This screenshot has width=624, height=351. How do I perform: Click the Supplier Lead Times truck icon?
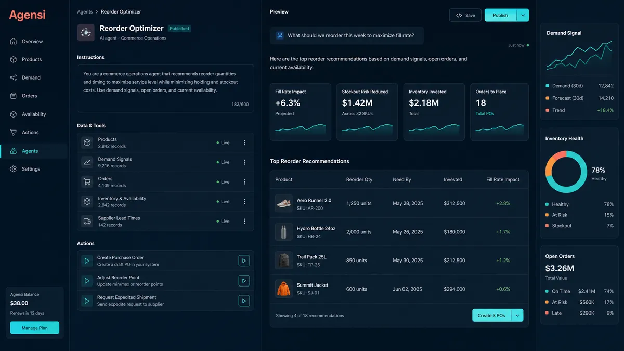87,222
